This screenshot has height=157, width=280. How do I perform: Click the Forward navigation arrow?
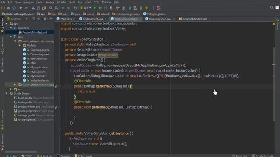pyautogui.click(x=68, y=8)
